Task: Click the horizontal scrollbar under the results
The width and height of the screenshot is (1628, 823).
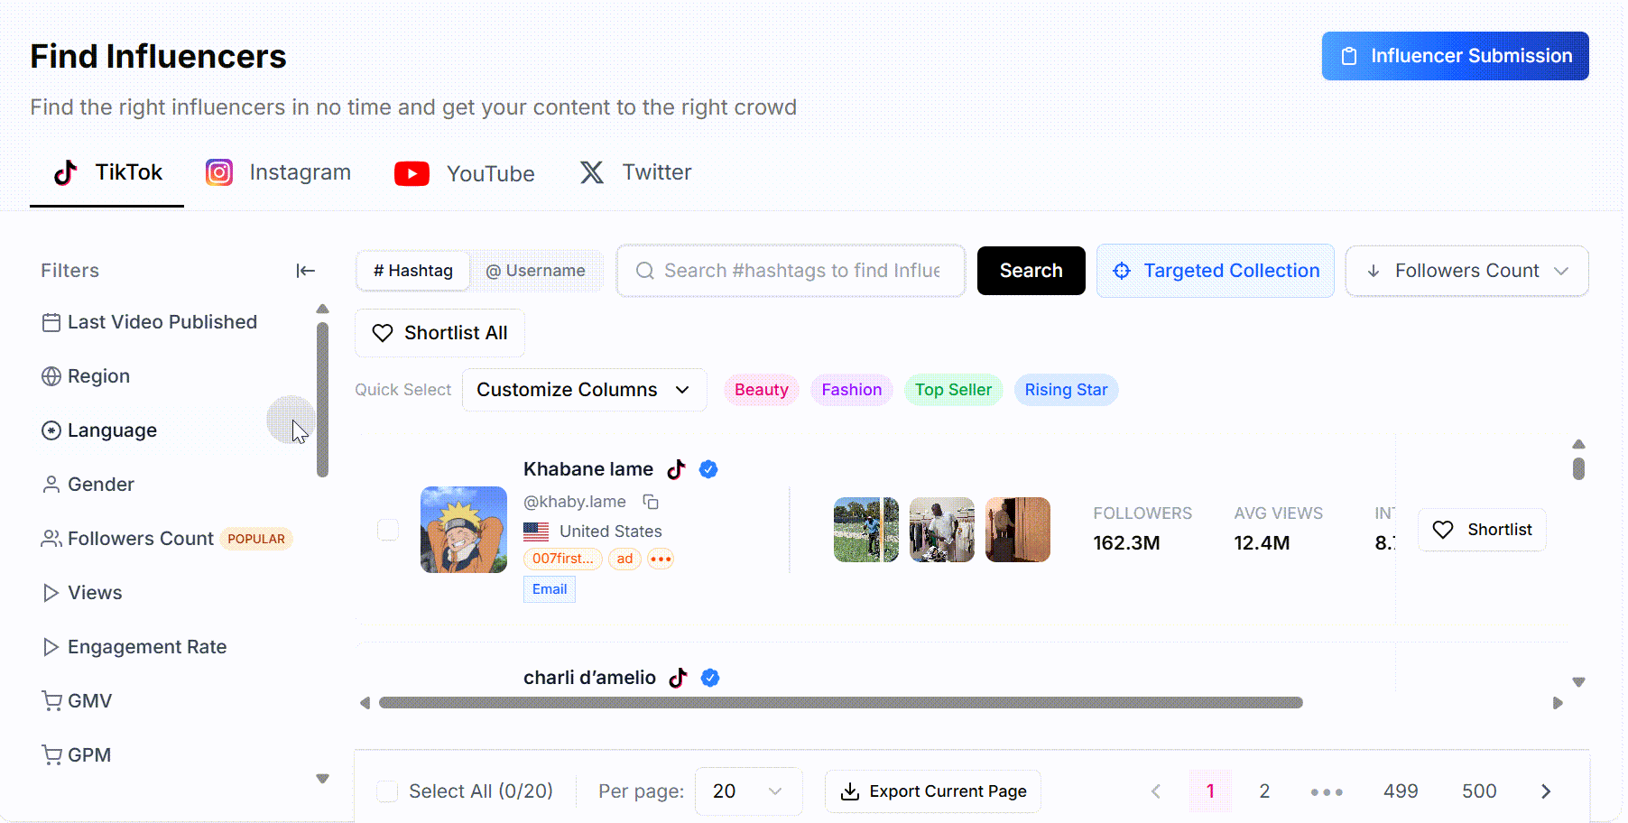Action: [840, 703]
